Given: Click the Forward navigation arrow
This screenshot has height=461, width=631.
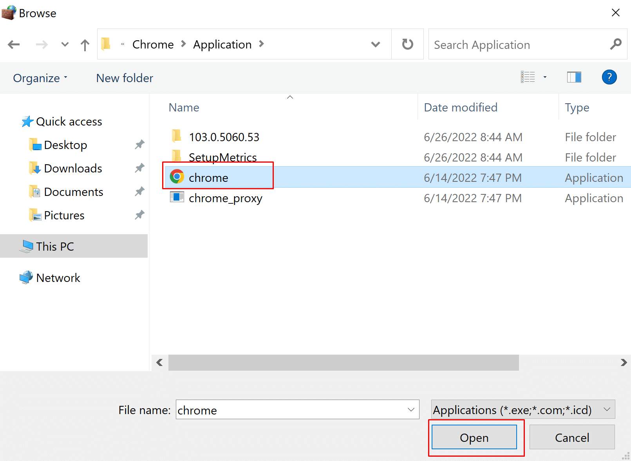Looking at the screenshot, I should pyautogui.click(x=42, y=45).
